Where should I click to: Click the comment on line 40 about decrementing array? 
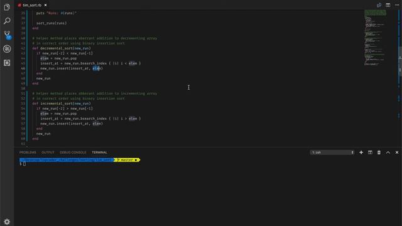tap(95, 38)
